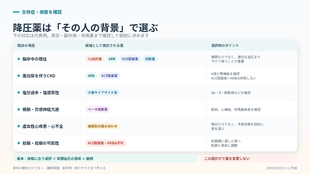Click the title 降圧薬は「その人の背景」で選ぶ

(x=86, y=28)
